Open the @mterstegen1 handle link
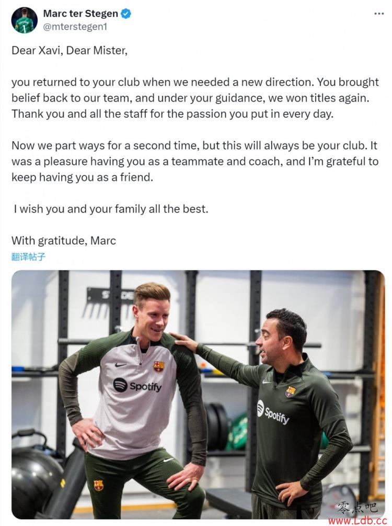Screen dimensions: 392x526 click(x=75, y=27)
